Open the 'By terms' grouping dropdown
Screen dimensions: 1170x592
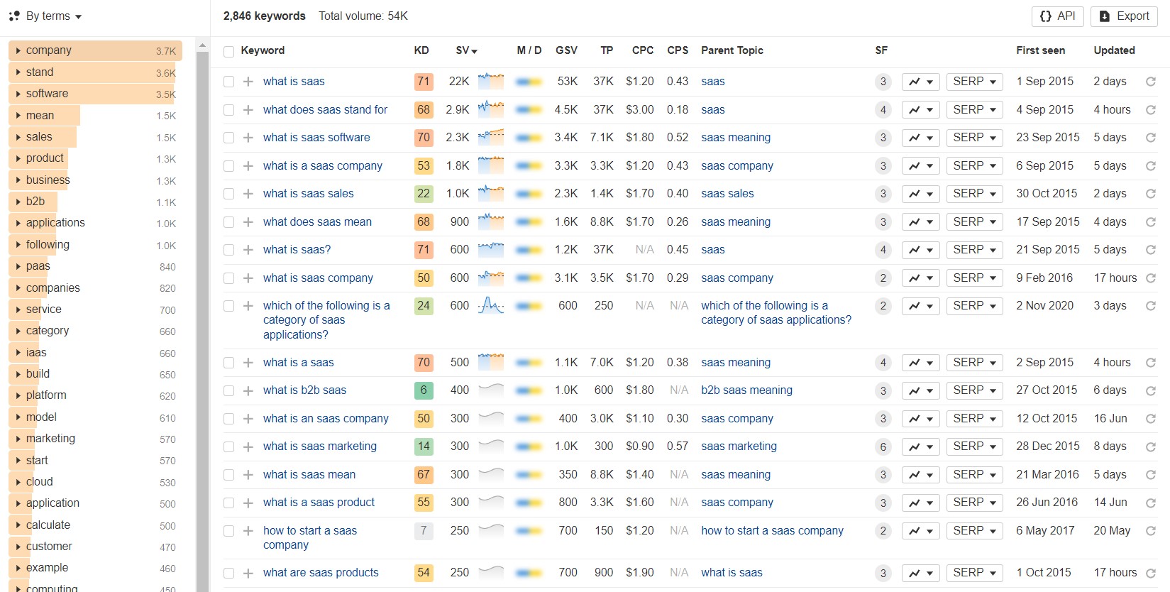[46, 16]
